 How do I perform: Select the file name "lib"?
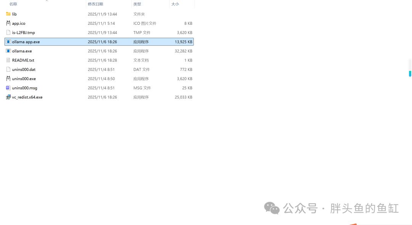click(14, 14)
